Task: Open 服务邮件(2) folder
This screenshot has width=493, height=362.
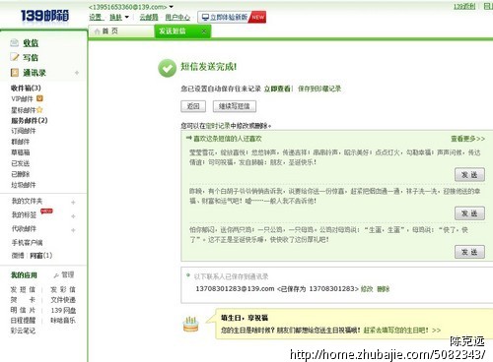Action: pos(30,120)
